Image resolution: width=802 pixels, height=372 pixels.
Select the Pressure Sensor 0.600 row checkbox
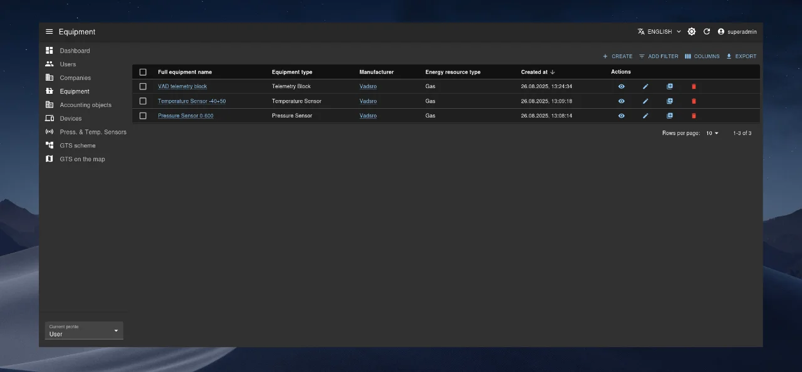[143, 116]
